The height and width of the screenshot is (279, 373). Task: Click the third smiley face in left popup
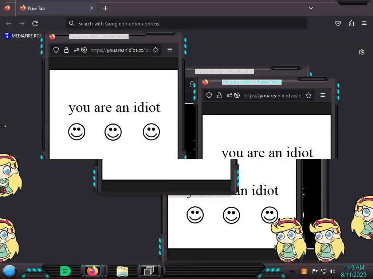click(x=151, y=132)
